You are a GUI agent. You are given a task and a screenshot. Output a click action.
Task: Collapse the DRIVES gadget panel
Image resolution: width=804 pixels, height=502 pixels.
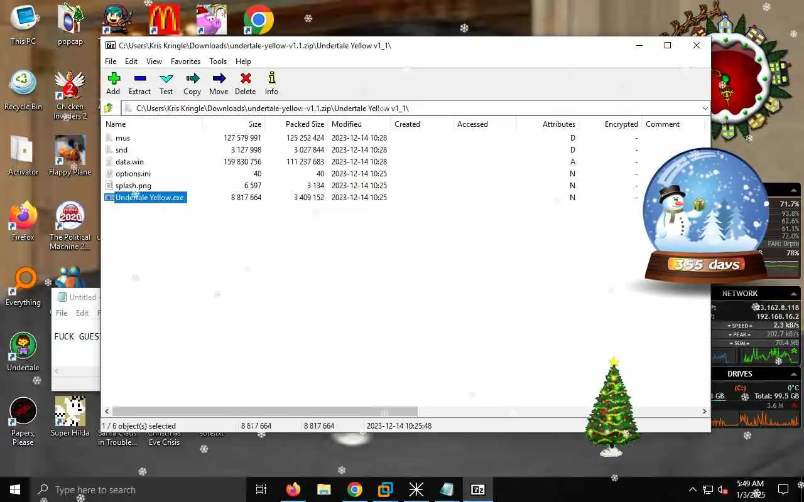click(x=794, y=373)
